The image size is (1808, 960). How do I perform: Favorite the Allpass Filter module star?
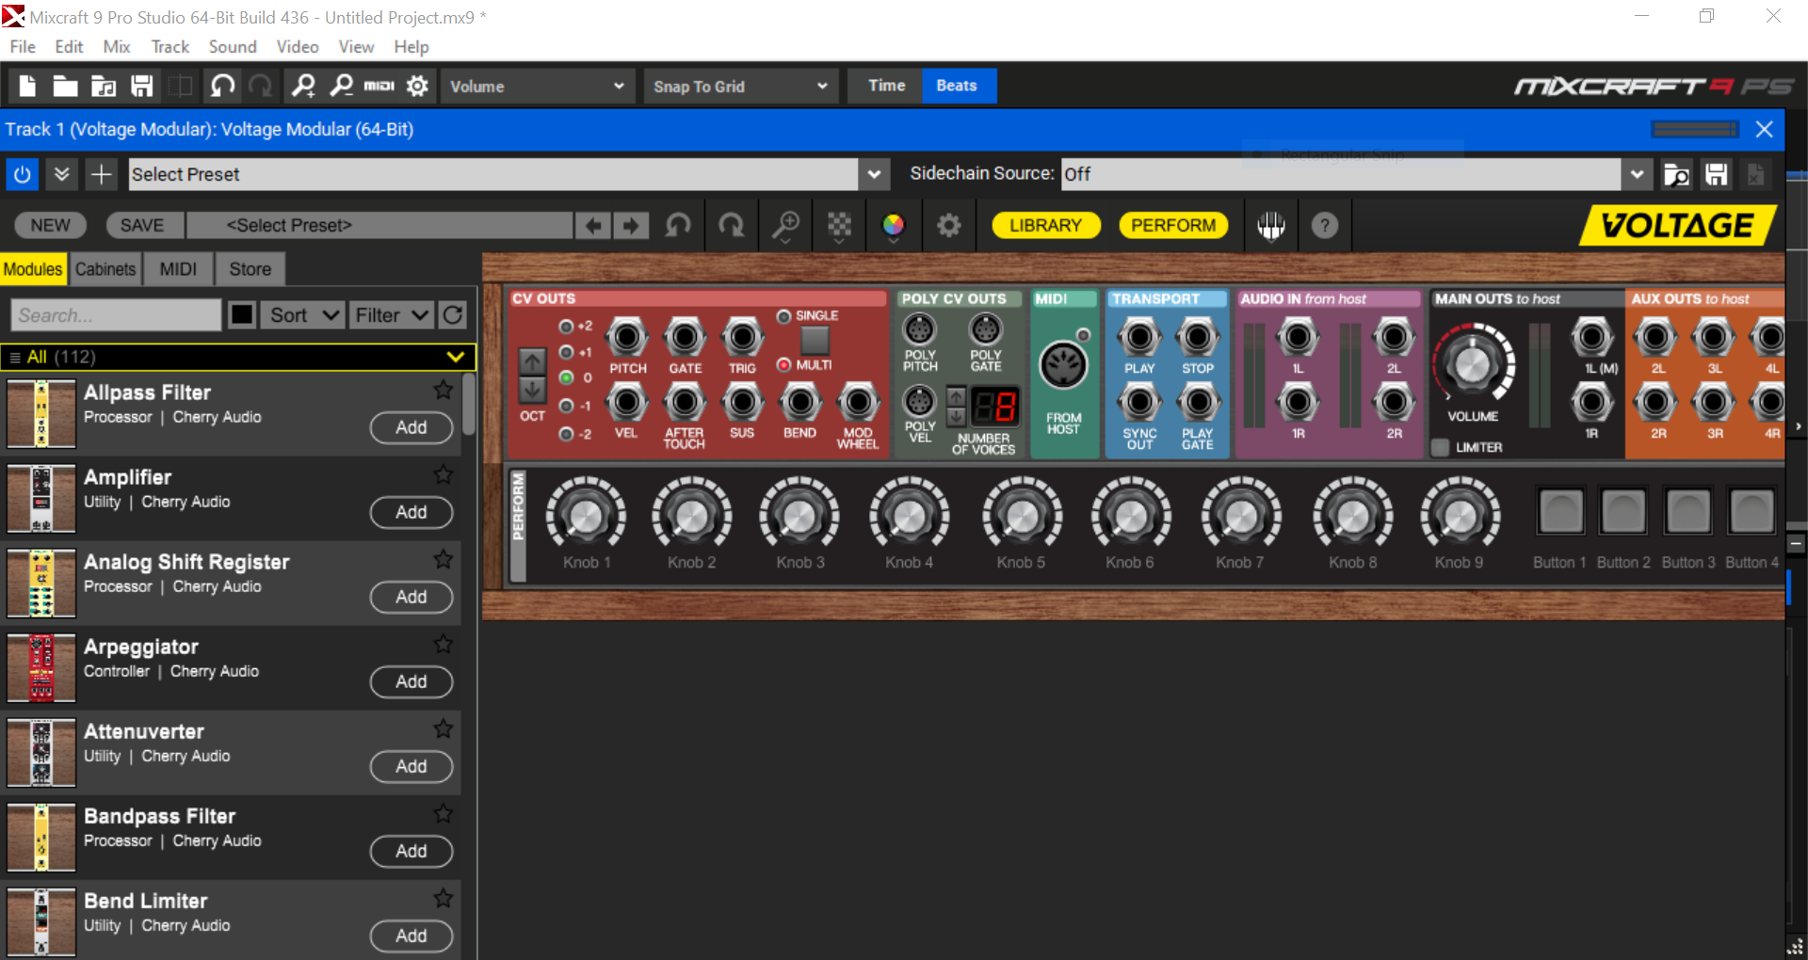(444, 390)
